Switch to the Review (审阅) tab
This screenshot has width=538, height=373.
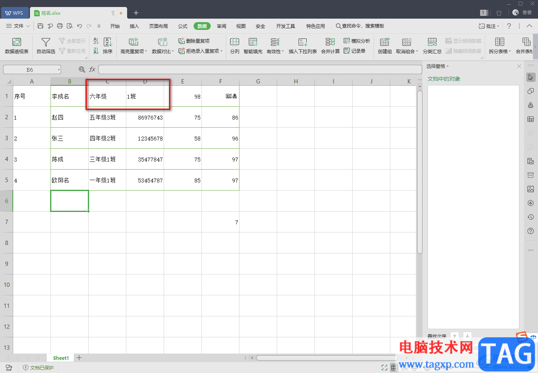tap(222, 26)
